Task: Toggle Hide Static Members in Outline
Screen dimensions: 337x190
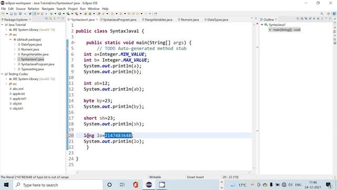Action: [x=310, y=19]
